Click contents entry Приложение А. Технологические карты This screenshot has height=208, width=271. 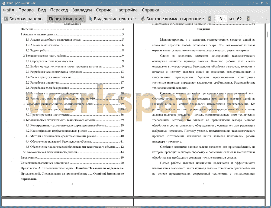pos(72,168)
